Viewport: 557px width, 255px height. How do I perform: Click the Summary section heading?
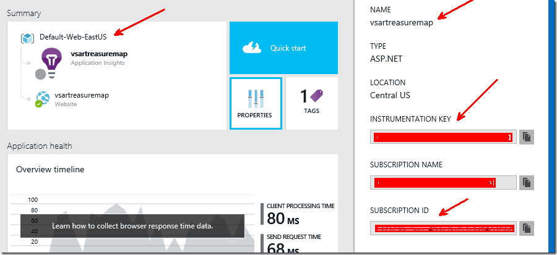pos(24,14)
